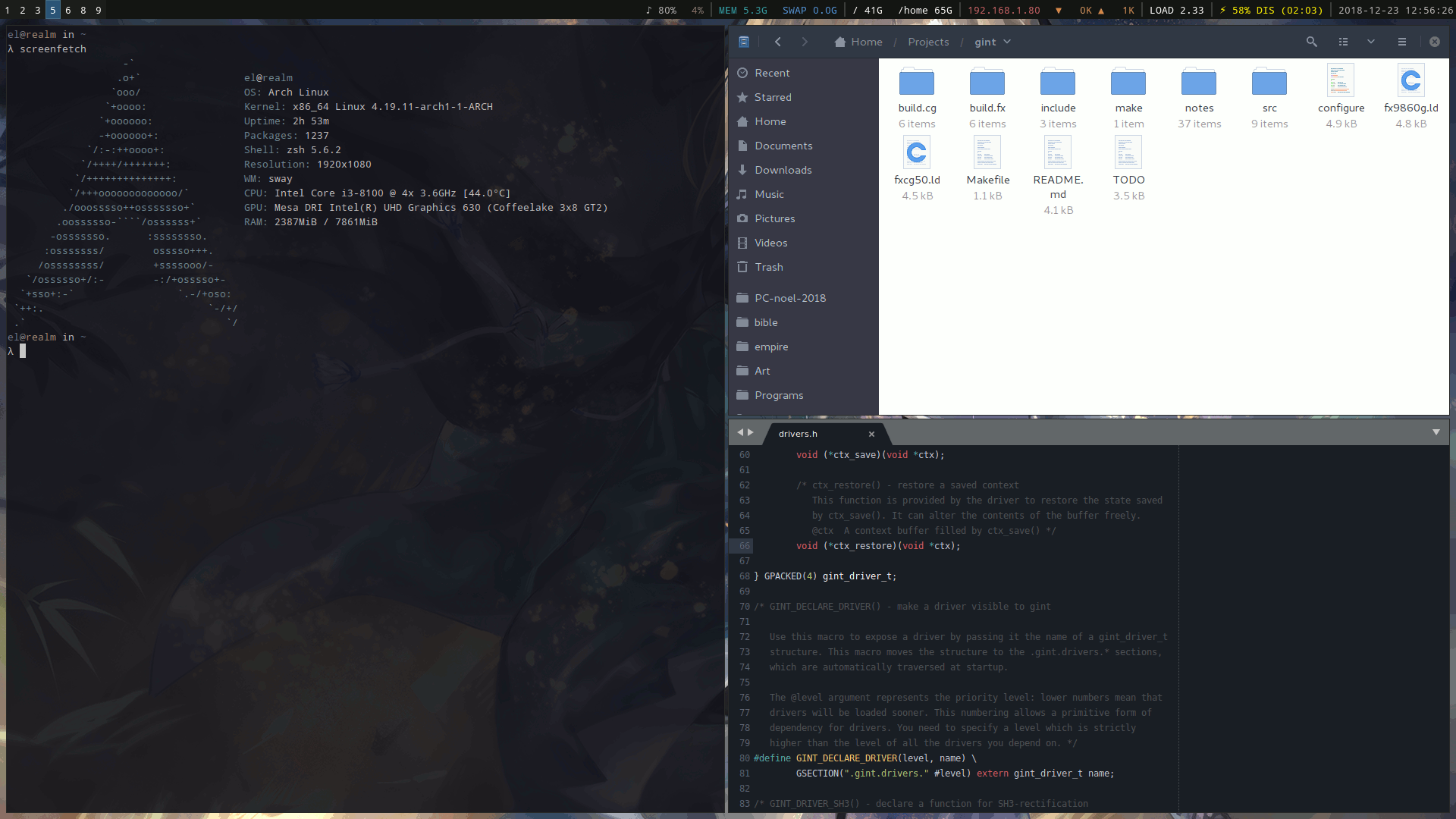Click the volume 80% indicator
Image resolution: width=1456 pixels, height=819 pixels.
point(661,10)
